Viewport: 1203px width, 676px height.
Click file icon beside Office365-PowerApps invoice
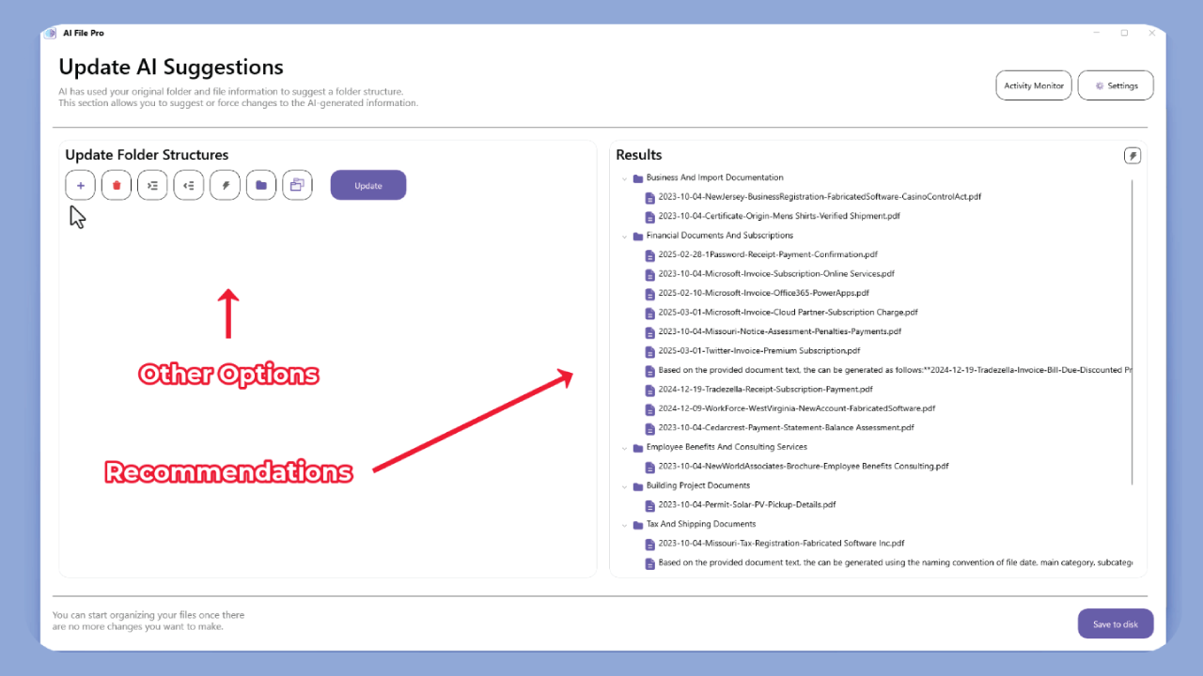pos(649,294)
